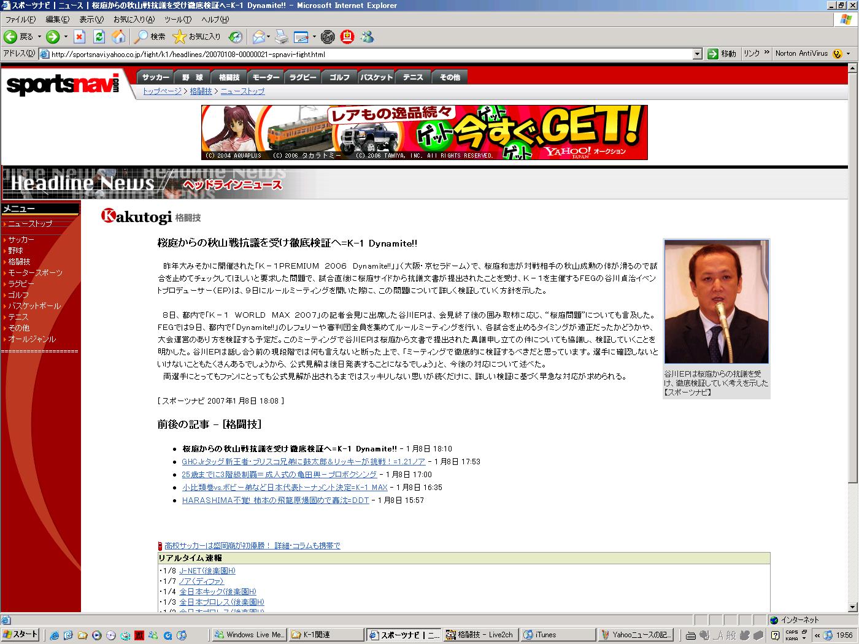The image size is (859, 644).
Task: Click the 移動 Go button
Action: (x=722, y=54)
